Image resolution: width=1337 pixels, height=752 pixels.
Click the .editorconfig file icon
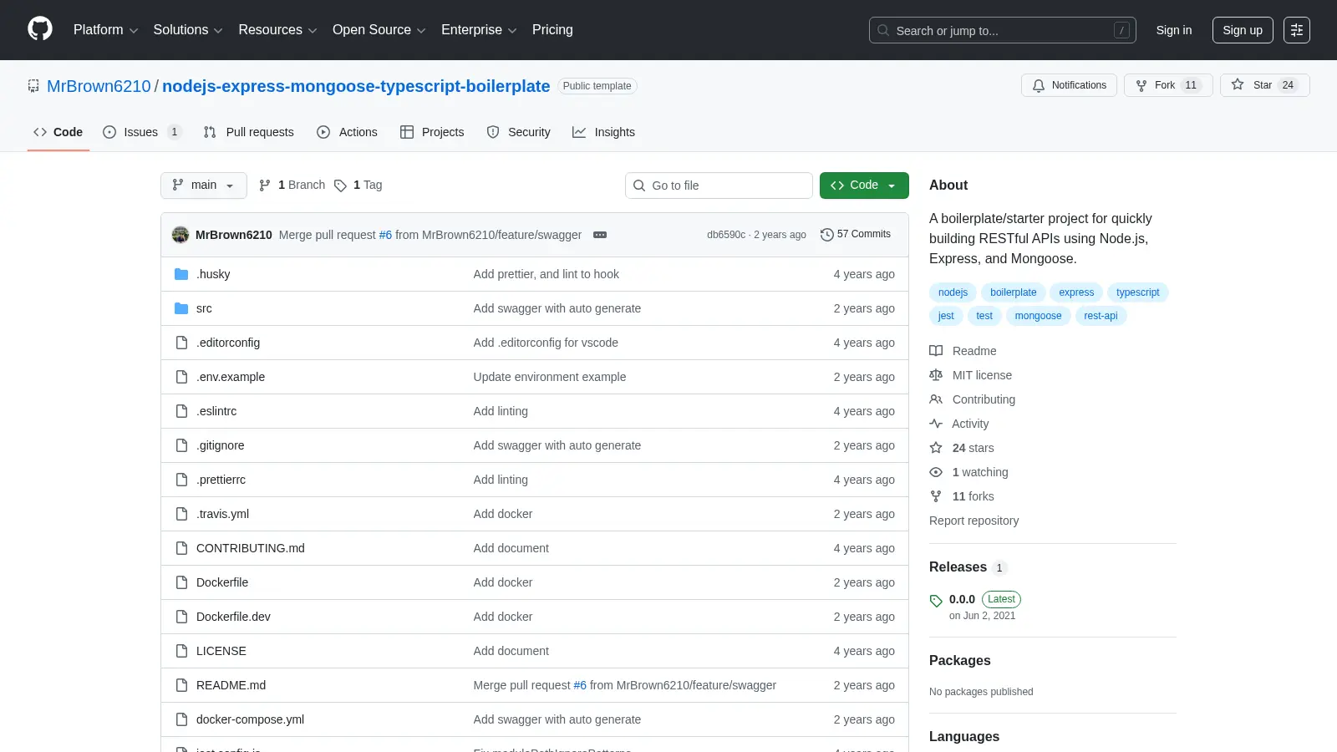pos(181,343)
